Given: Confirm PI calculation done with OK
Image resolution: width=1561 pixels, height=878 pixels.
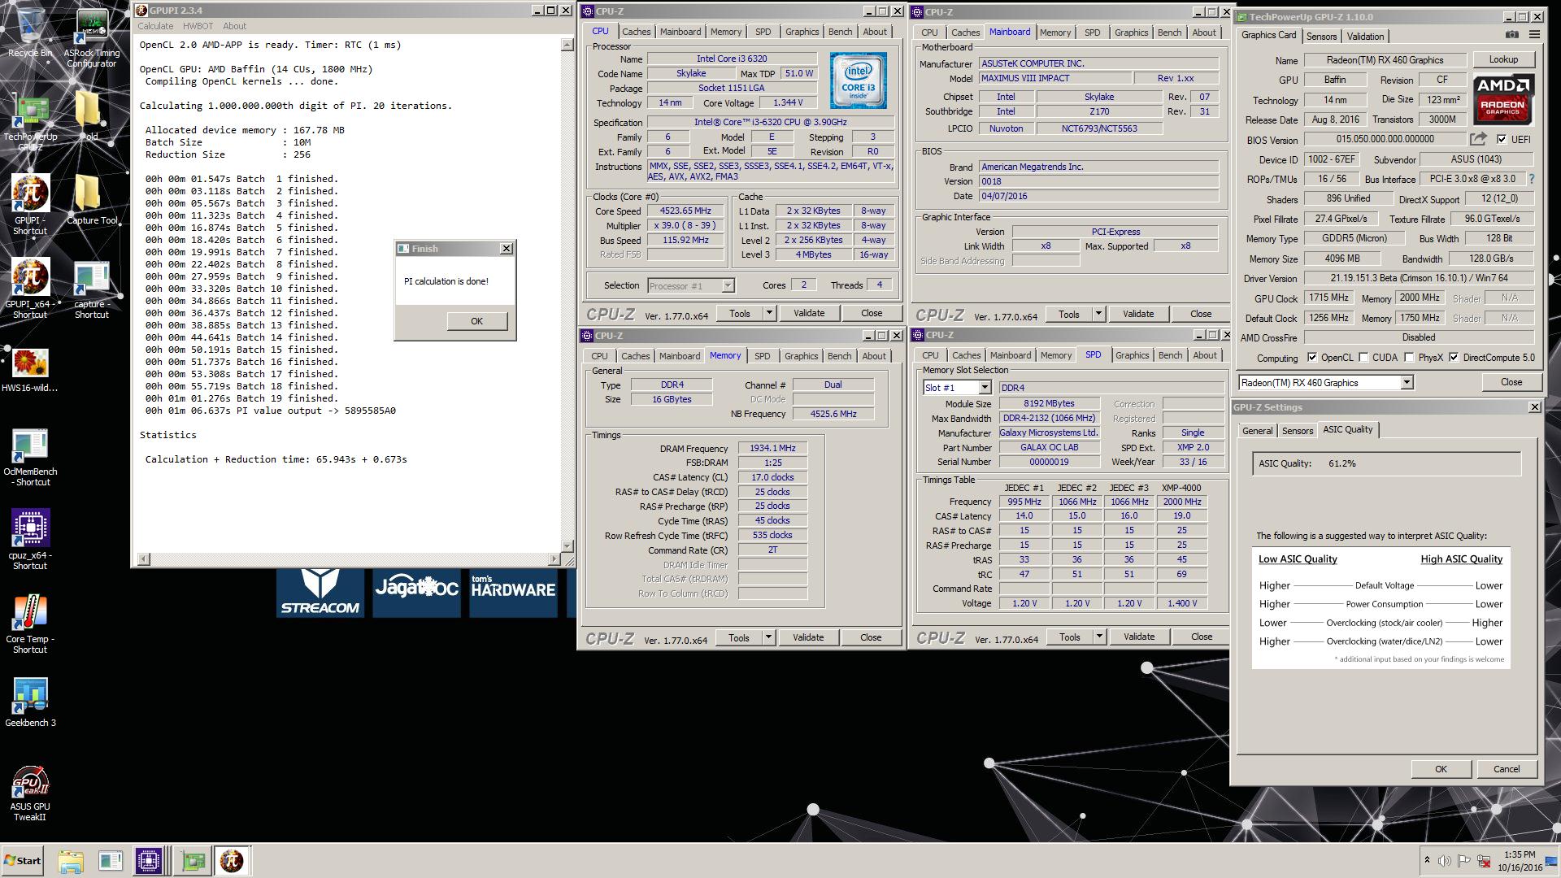Looking at the screenshot, I should (476, 321).
